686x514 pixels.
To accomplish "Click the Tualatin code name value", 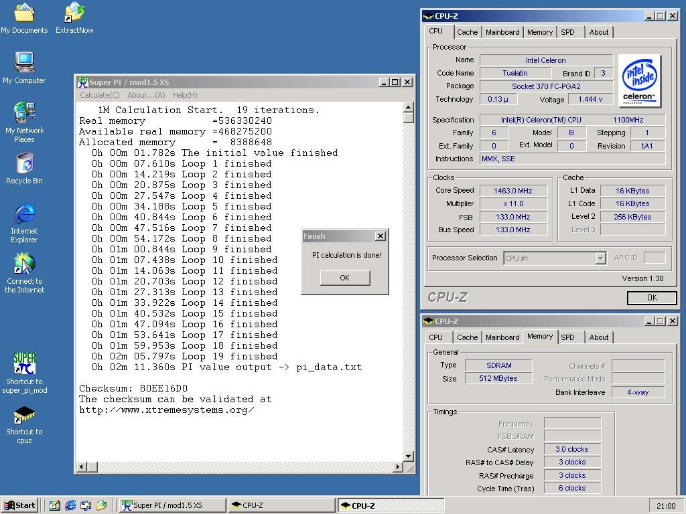I will click(x=515, y=74).
